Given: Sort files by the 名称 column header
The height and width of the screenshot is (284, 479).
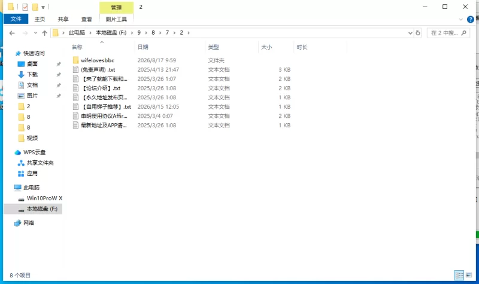Looking at the screenshot, I should (x=77, y=47).
